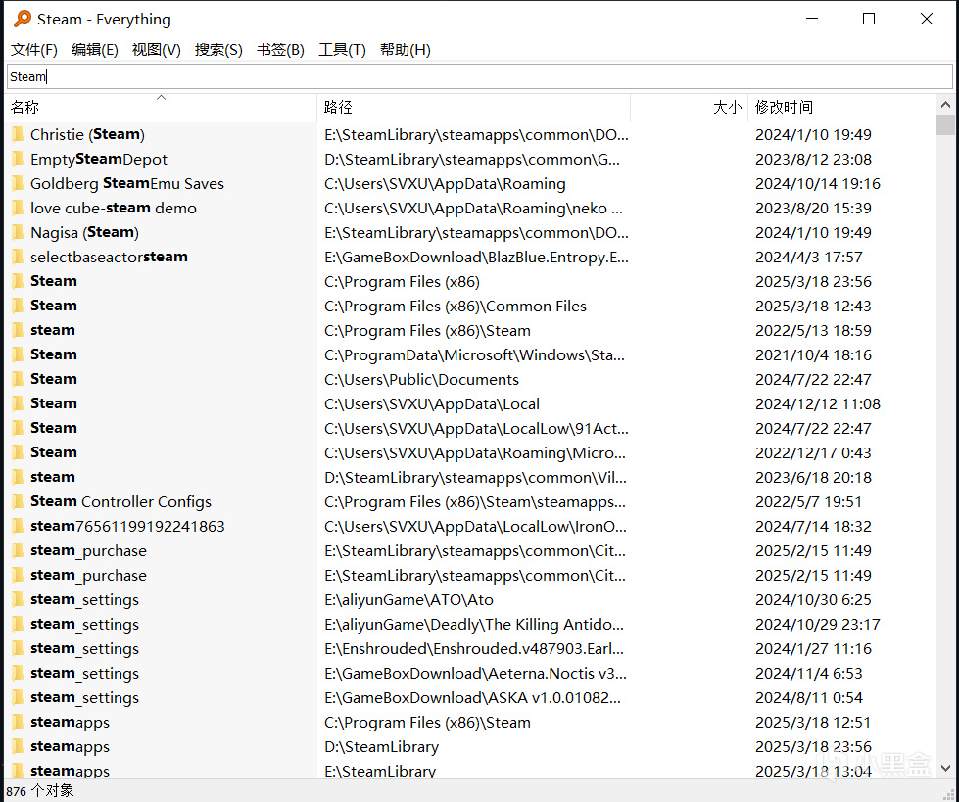Viewport: 959px width, 802px height.
Task: Click path D:\SteamLibrary
Action: pos(382,746)
